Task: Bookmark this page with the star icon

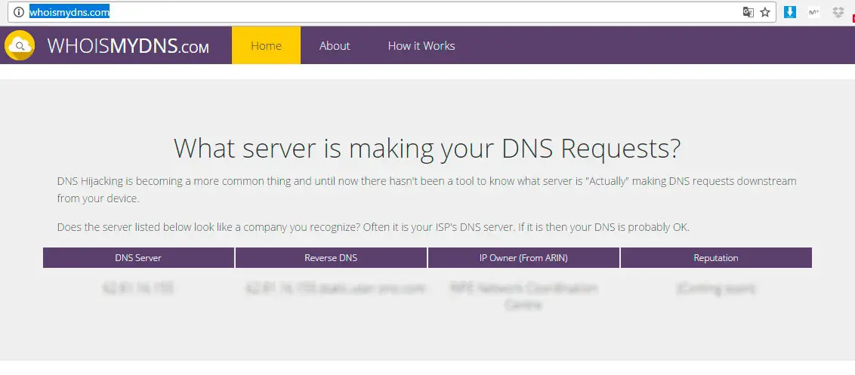Action: click(x=765, y=12)
